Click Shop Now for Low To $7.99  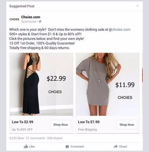point(127,125)
